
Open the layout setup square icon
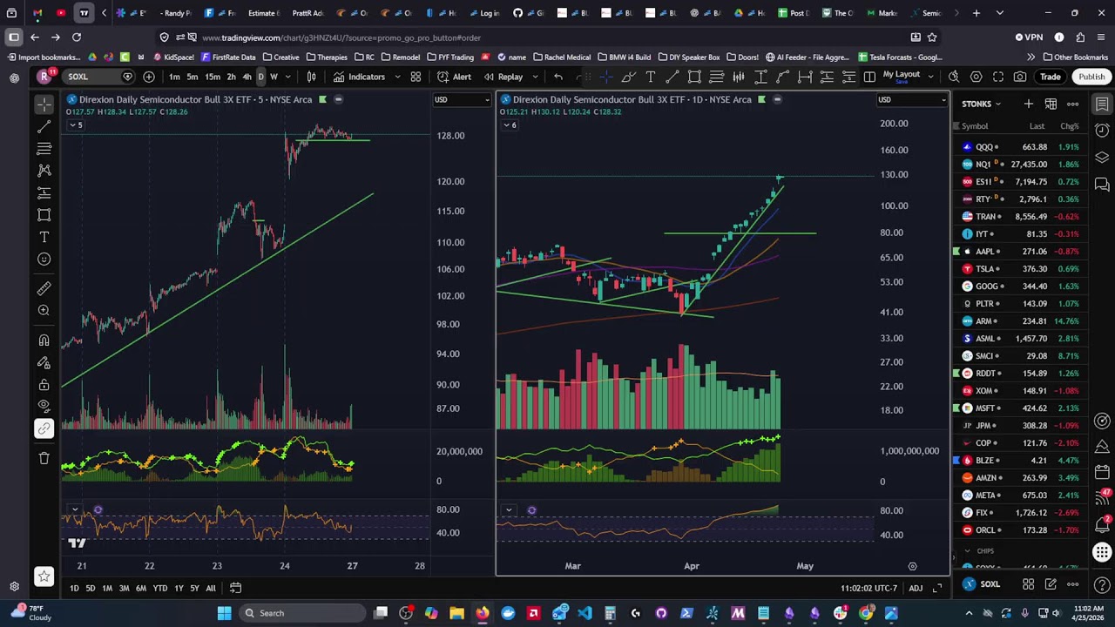tap(869, 77)
